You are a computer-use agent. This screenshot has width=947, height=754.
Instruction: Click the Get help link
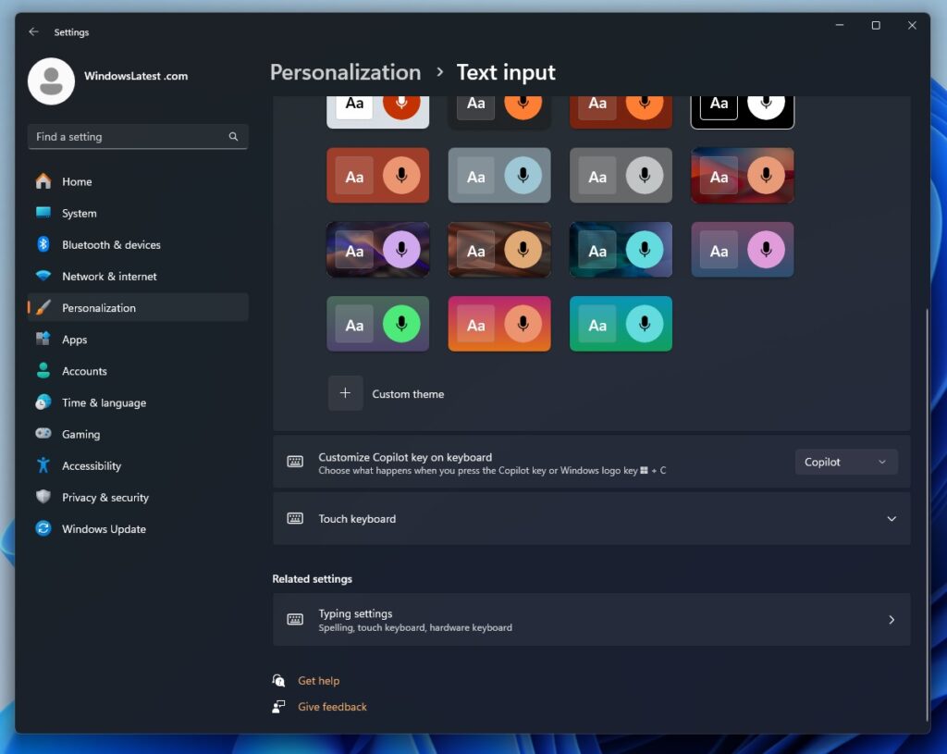(x=318, y=681)
